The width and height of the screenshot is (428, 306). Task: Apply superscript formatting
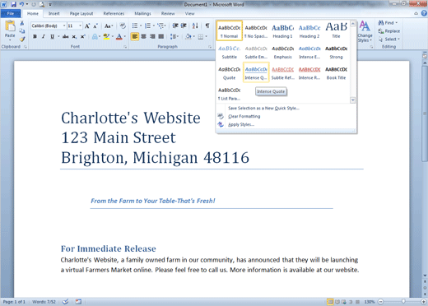(x=82, y=36)
